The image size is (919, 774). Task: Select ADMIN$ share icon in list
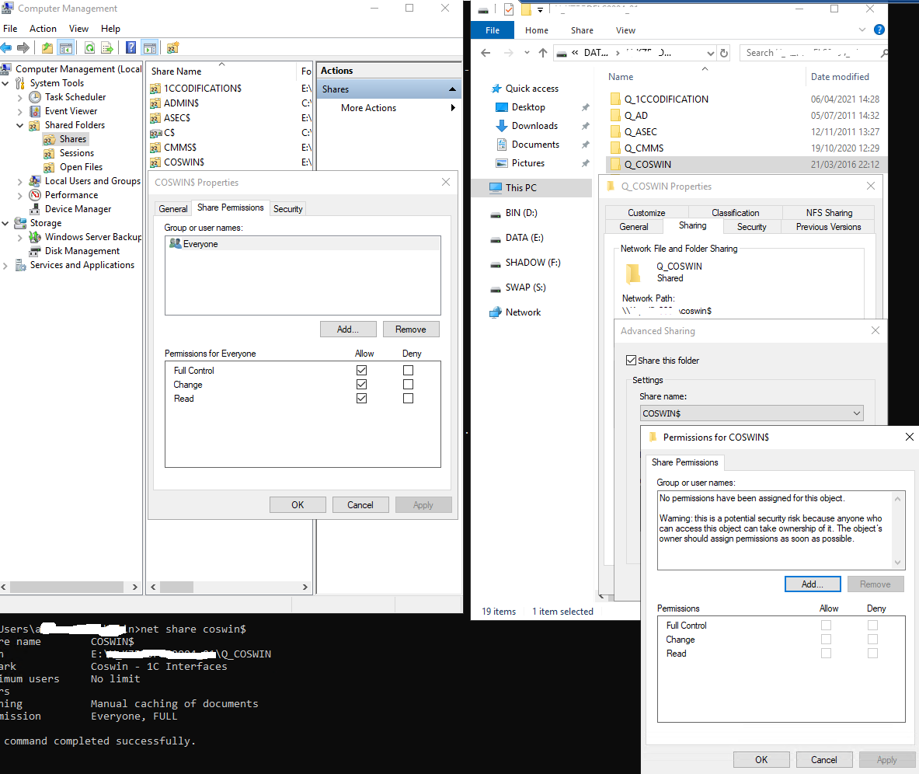point(155,103)
